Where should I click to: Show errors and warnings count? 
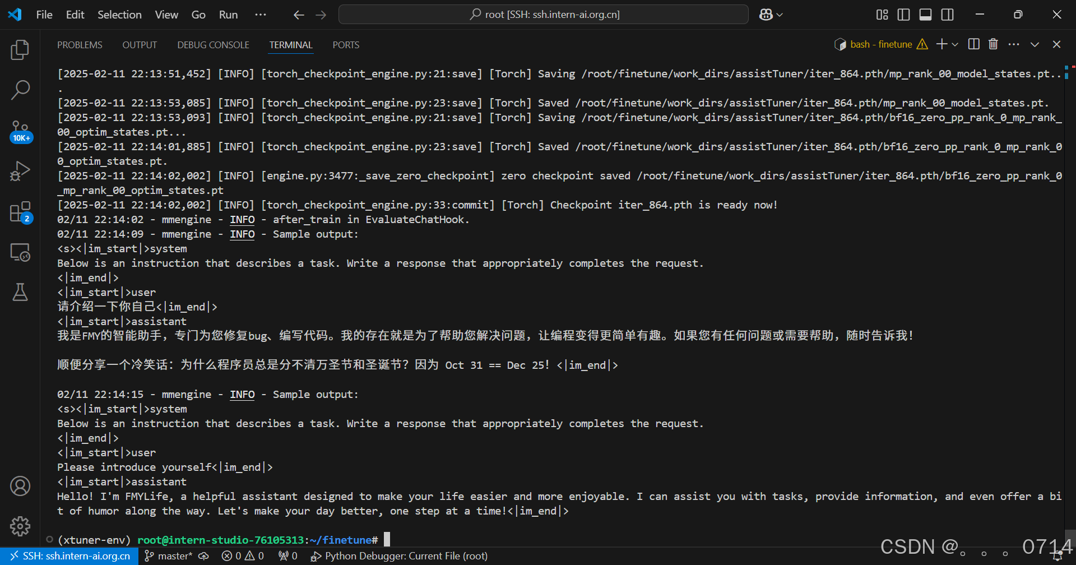[x=243, y=556]
